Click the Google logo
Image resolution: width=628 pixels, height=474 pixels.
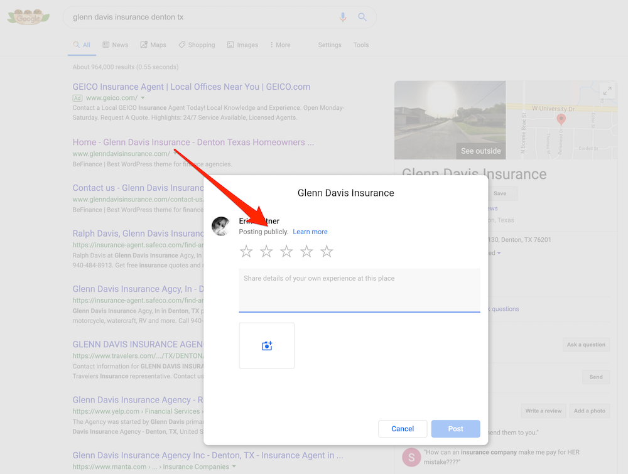point(28,17)
